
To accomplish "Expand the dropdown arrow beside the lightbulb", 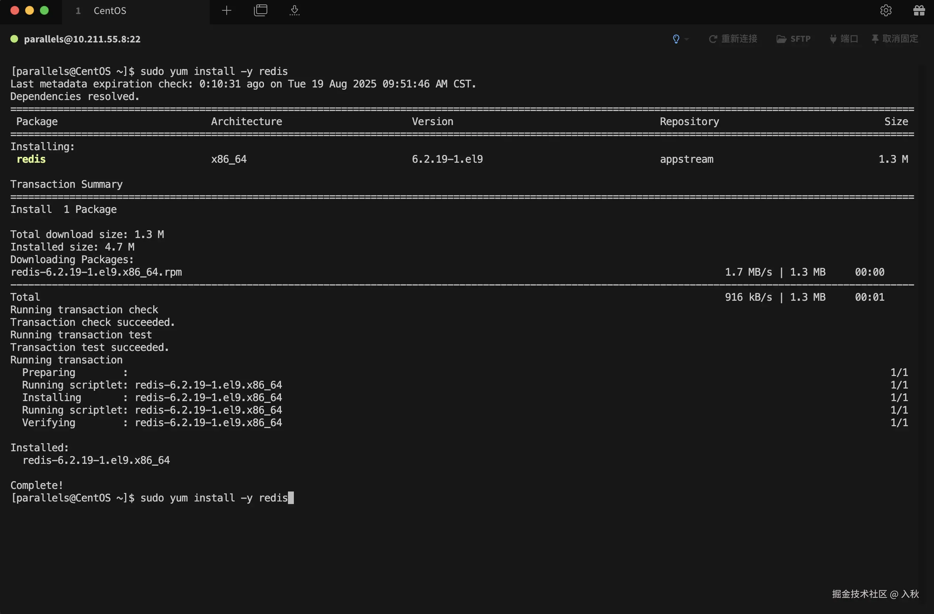I will click(x=686, y=39).
